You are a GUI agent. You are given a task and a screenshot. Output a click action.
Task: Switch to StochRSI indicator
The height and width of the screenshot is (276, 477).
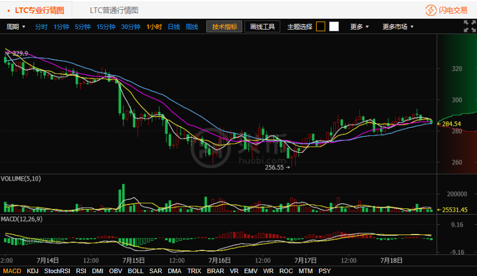[x=57, y=271]
